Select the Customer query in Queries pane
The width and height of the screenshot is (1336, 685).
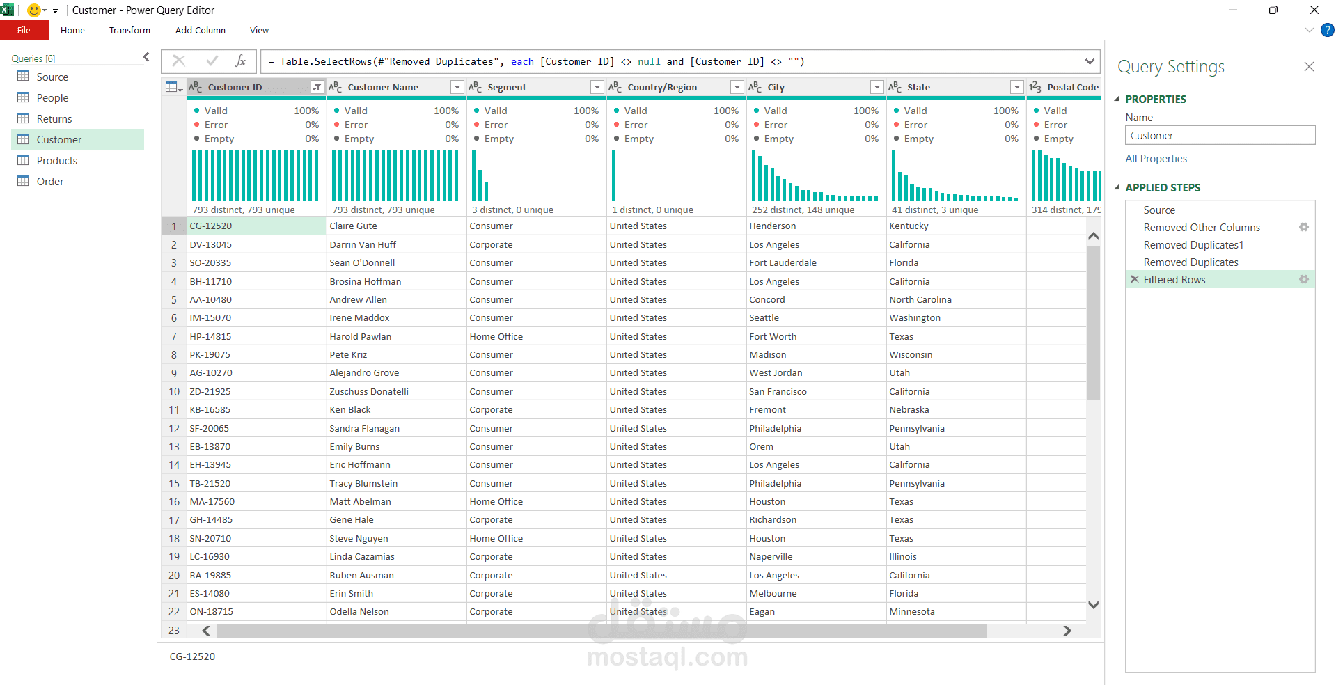(x=77, y=139)
